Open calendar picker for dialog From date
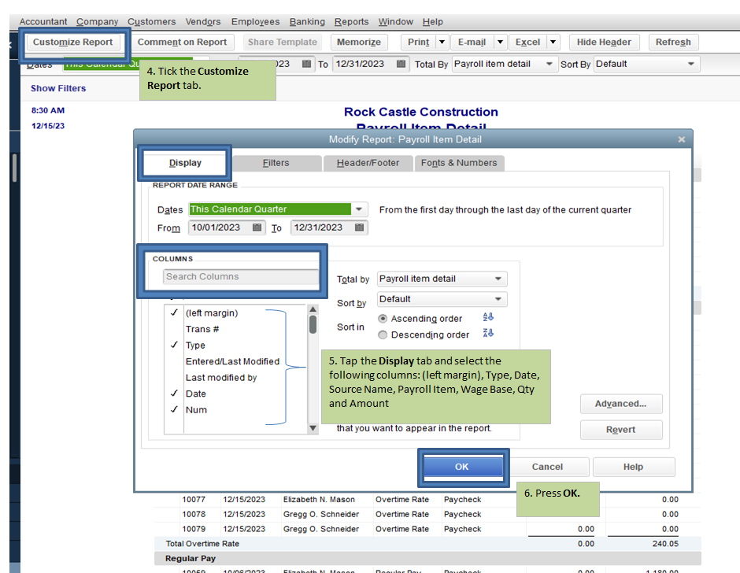 pos(257,227)
